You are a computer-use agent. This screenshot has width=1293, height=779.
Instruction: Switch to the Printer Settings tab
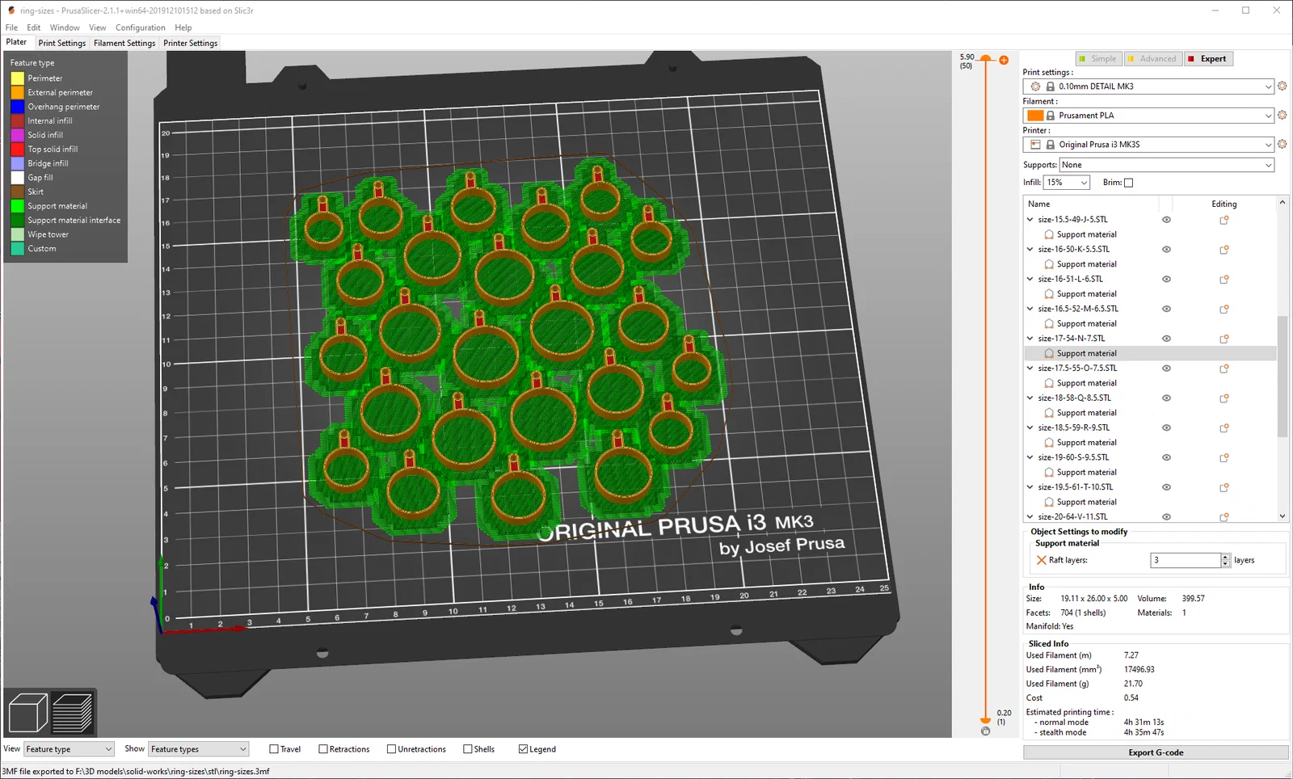190,43
